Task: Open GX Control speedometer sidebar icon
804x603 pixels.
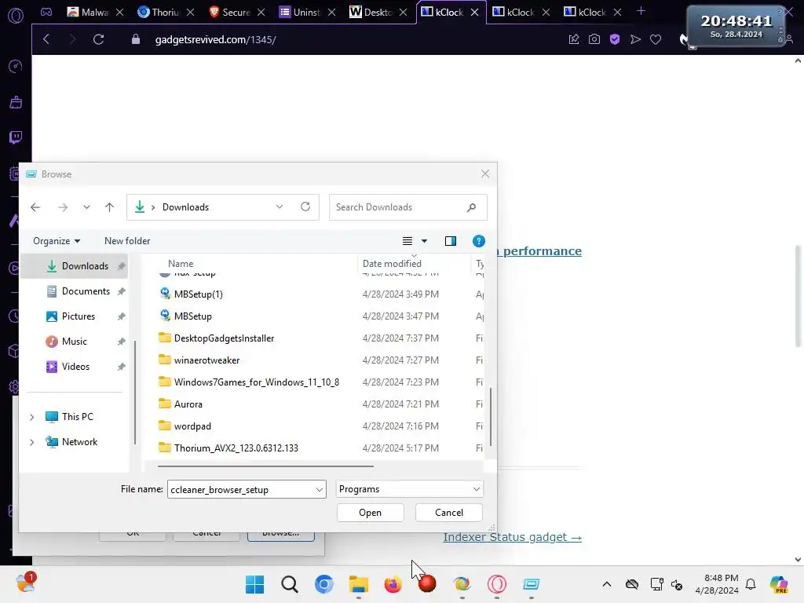Action: [x=16, y=66]
